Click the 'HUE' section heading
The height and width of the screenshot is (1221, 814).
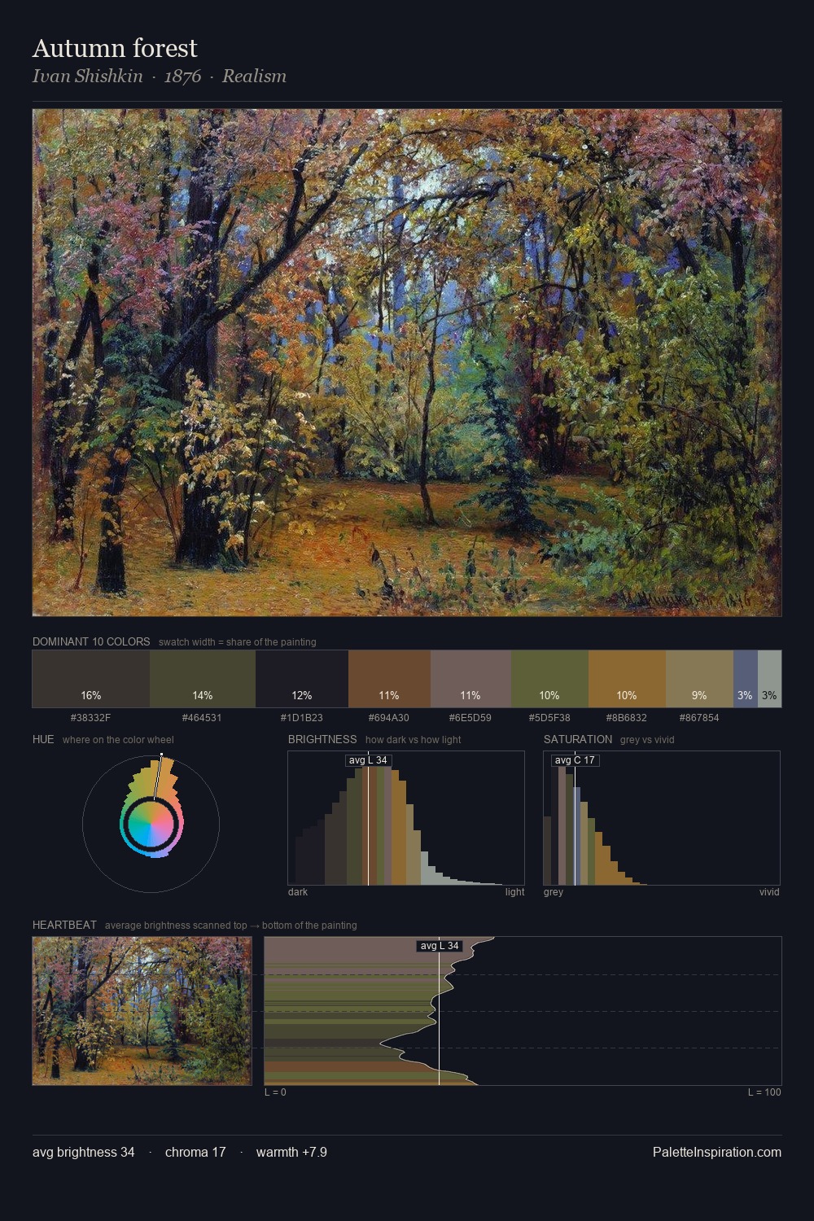pyautogui.click(x=43, y=739)
